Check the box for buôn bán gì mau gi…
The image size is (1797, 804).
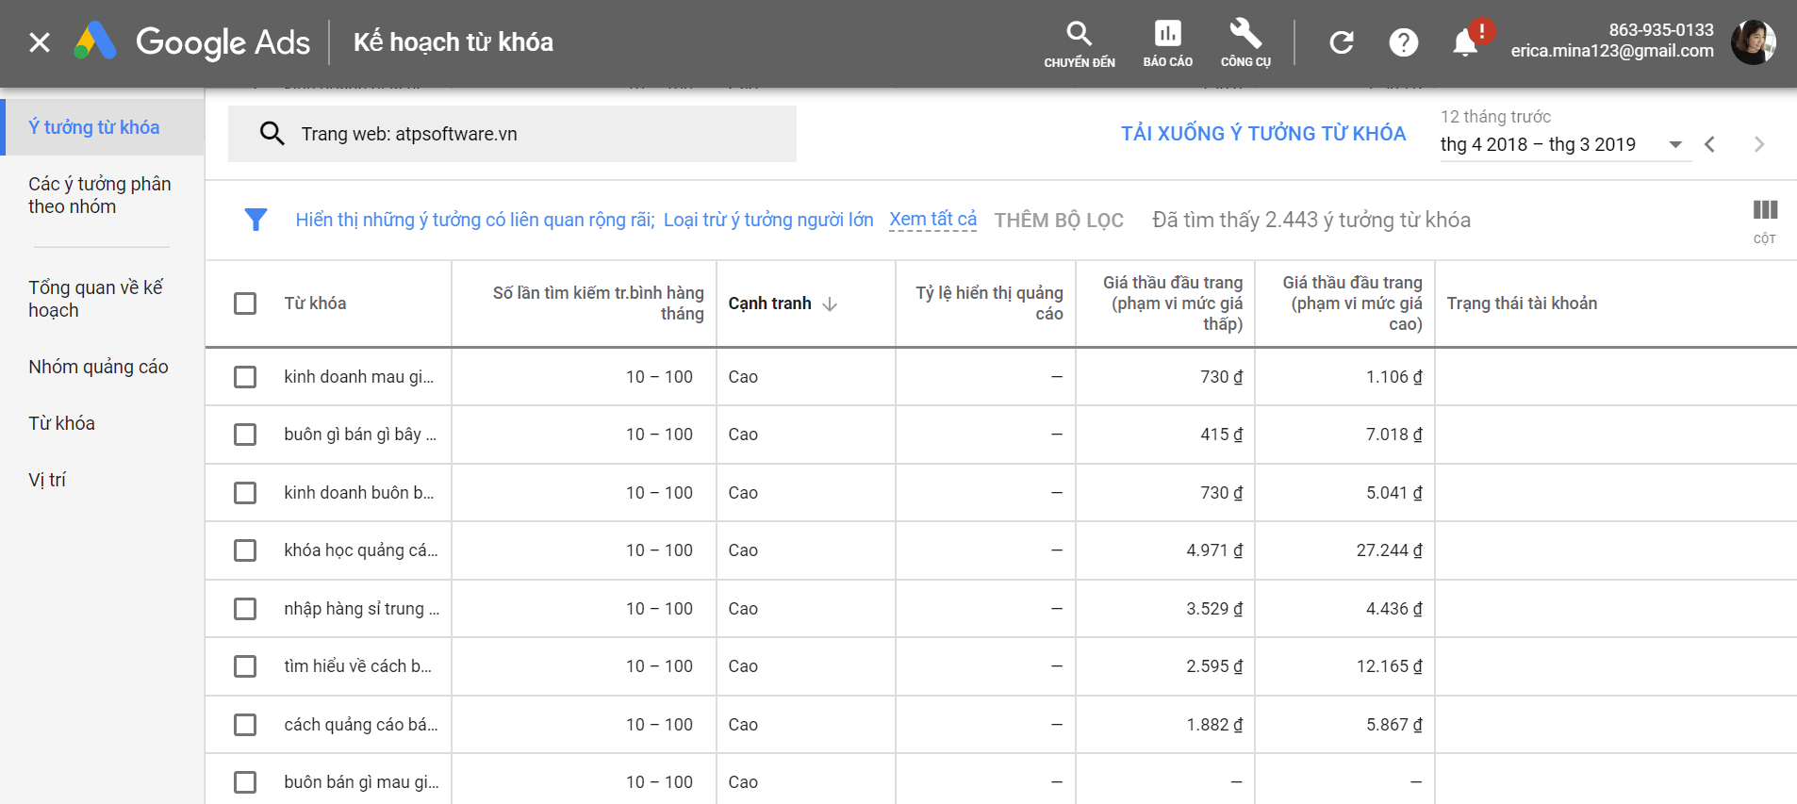[245, 782]
